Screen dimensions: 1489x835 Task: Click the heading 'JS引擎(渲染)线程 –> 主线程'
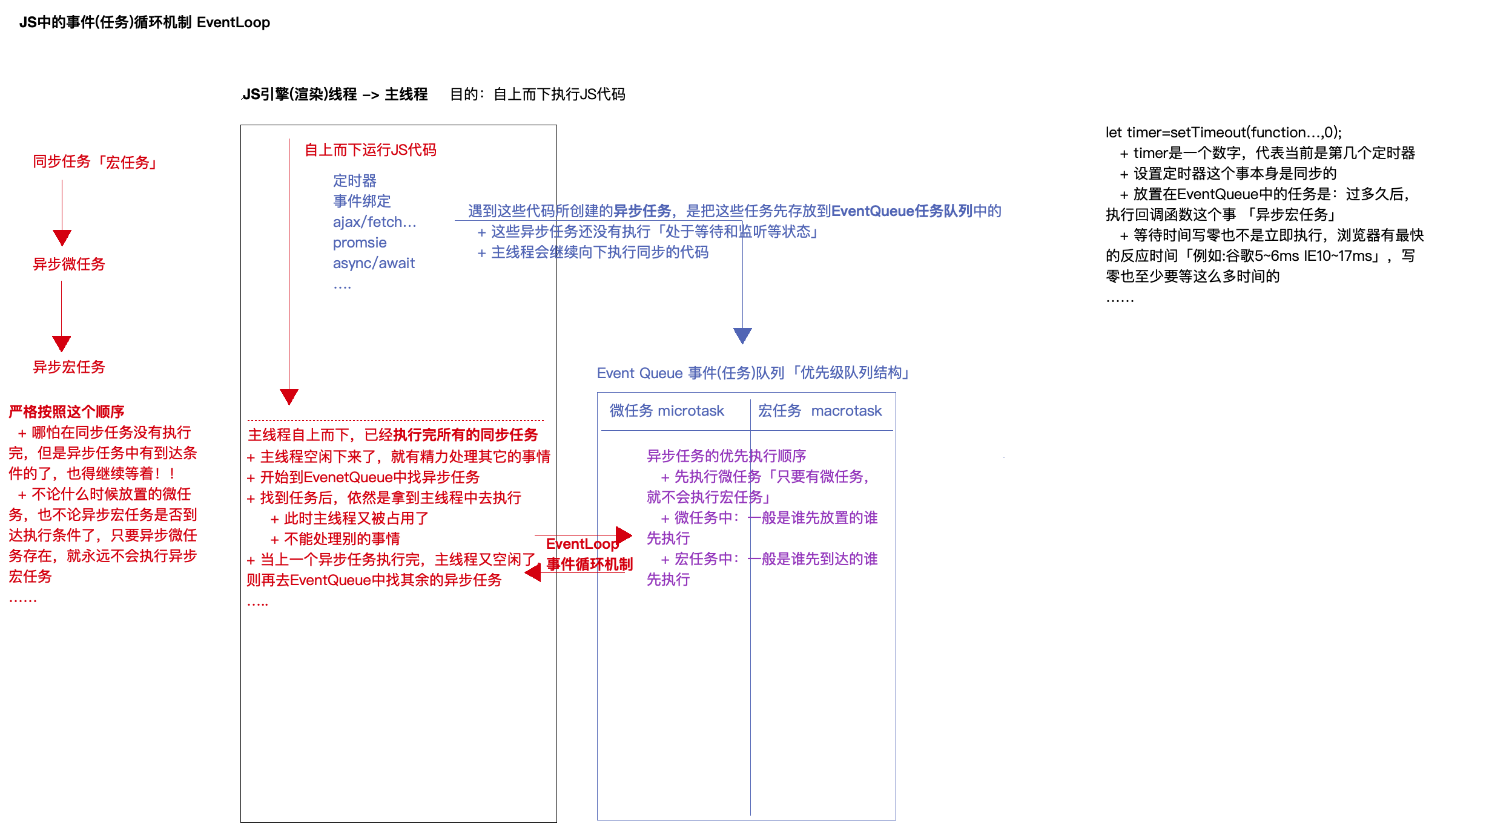pyautogui.click(x=335, y=94)
